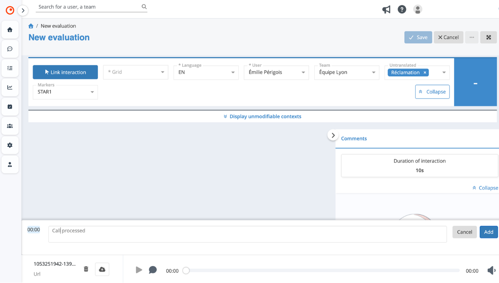Open the settings gear sidebar icon
Screen dimensions: 499x283
tap(10, 145)
